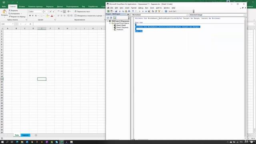Click the Reset stop icon in VBA toolbar
This screenshot has width=256, height=144.
pyautogui.click(x=146, y=11)
